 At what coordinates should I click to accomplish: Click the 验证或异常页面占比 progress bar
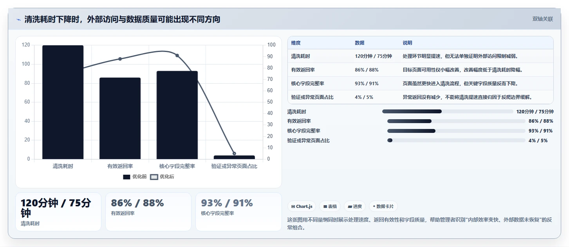pos(456,140)
